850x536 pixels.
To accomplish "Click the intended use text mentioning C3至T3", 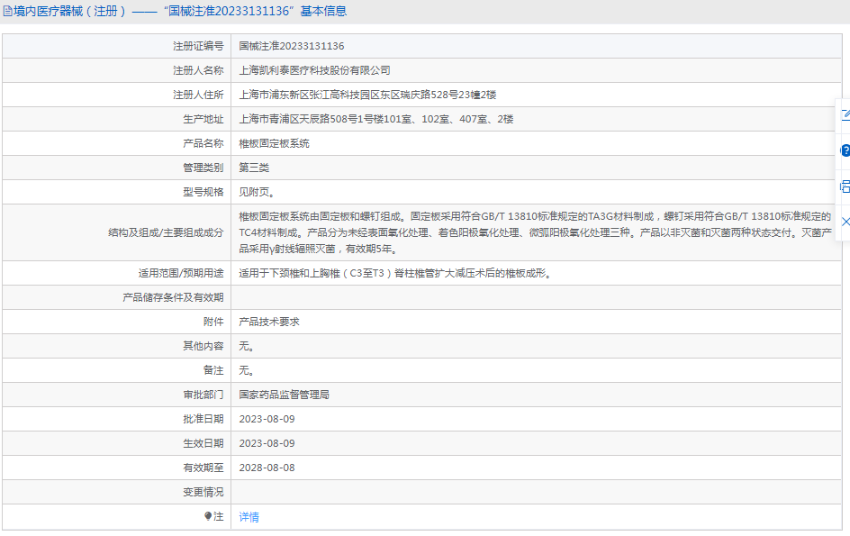I will 395,274.
